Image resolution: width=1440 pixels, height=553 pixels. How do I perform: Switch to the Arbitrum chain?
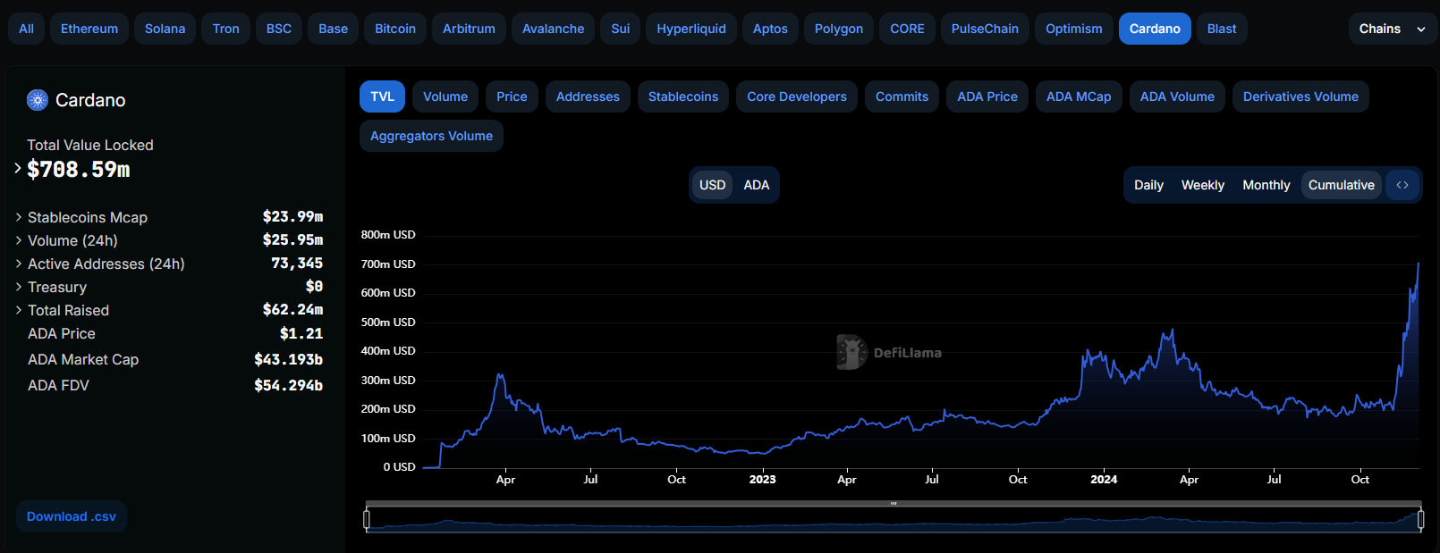(x=469, y=29)
